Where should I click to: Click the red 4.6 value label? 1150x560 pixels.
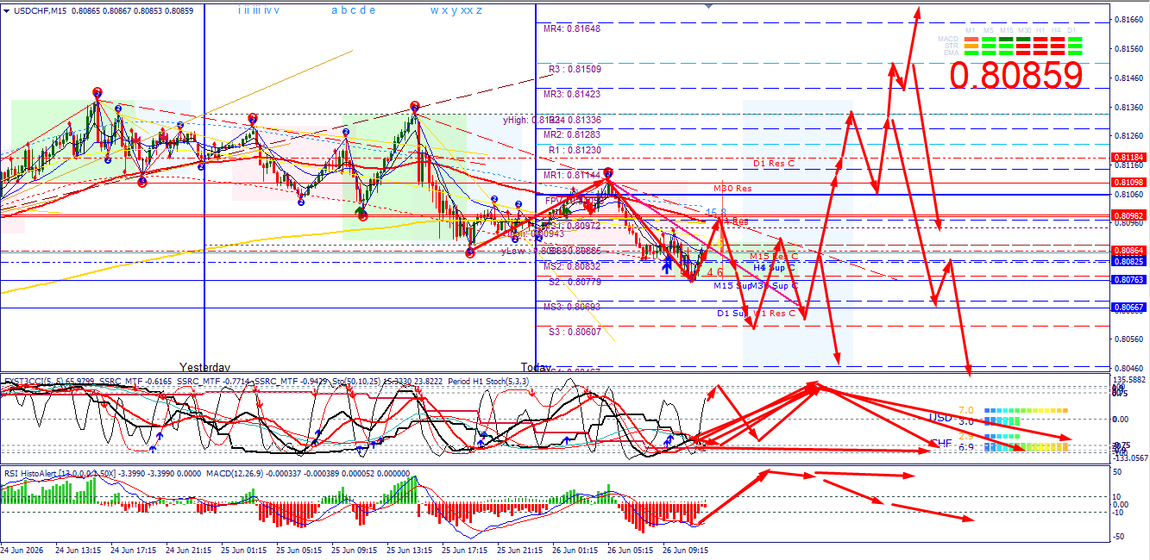coord(714,272)
